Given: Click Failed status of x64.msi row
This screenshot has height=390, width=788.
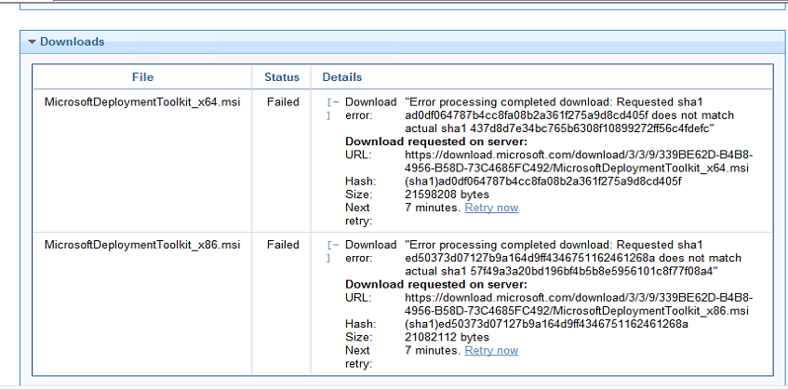Looking at the screenshot, I should 283,102.
